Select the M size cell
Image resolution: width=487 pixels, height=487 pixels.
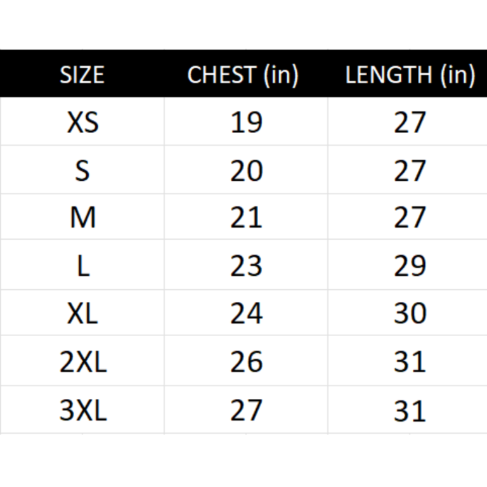coord(82,218)
